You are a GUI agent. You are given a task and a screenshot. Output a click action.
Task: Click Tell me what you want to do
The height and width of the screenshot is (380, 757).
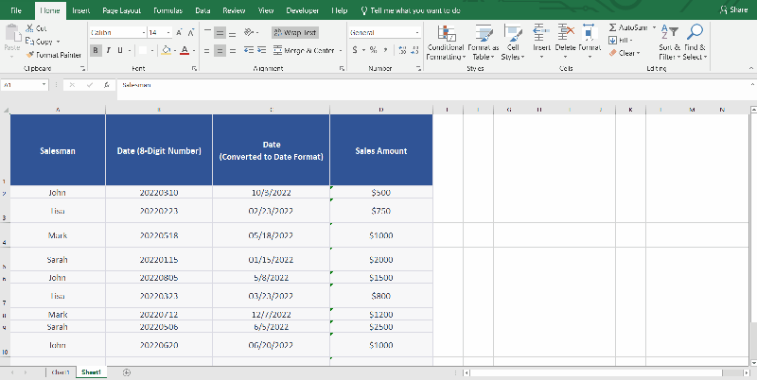pyautogui.click(x=411, y=10)
